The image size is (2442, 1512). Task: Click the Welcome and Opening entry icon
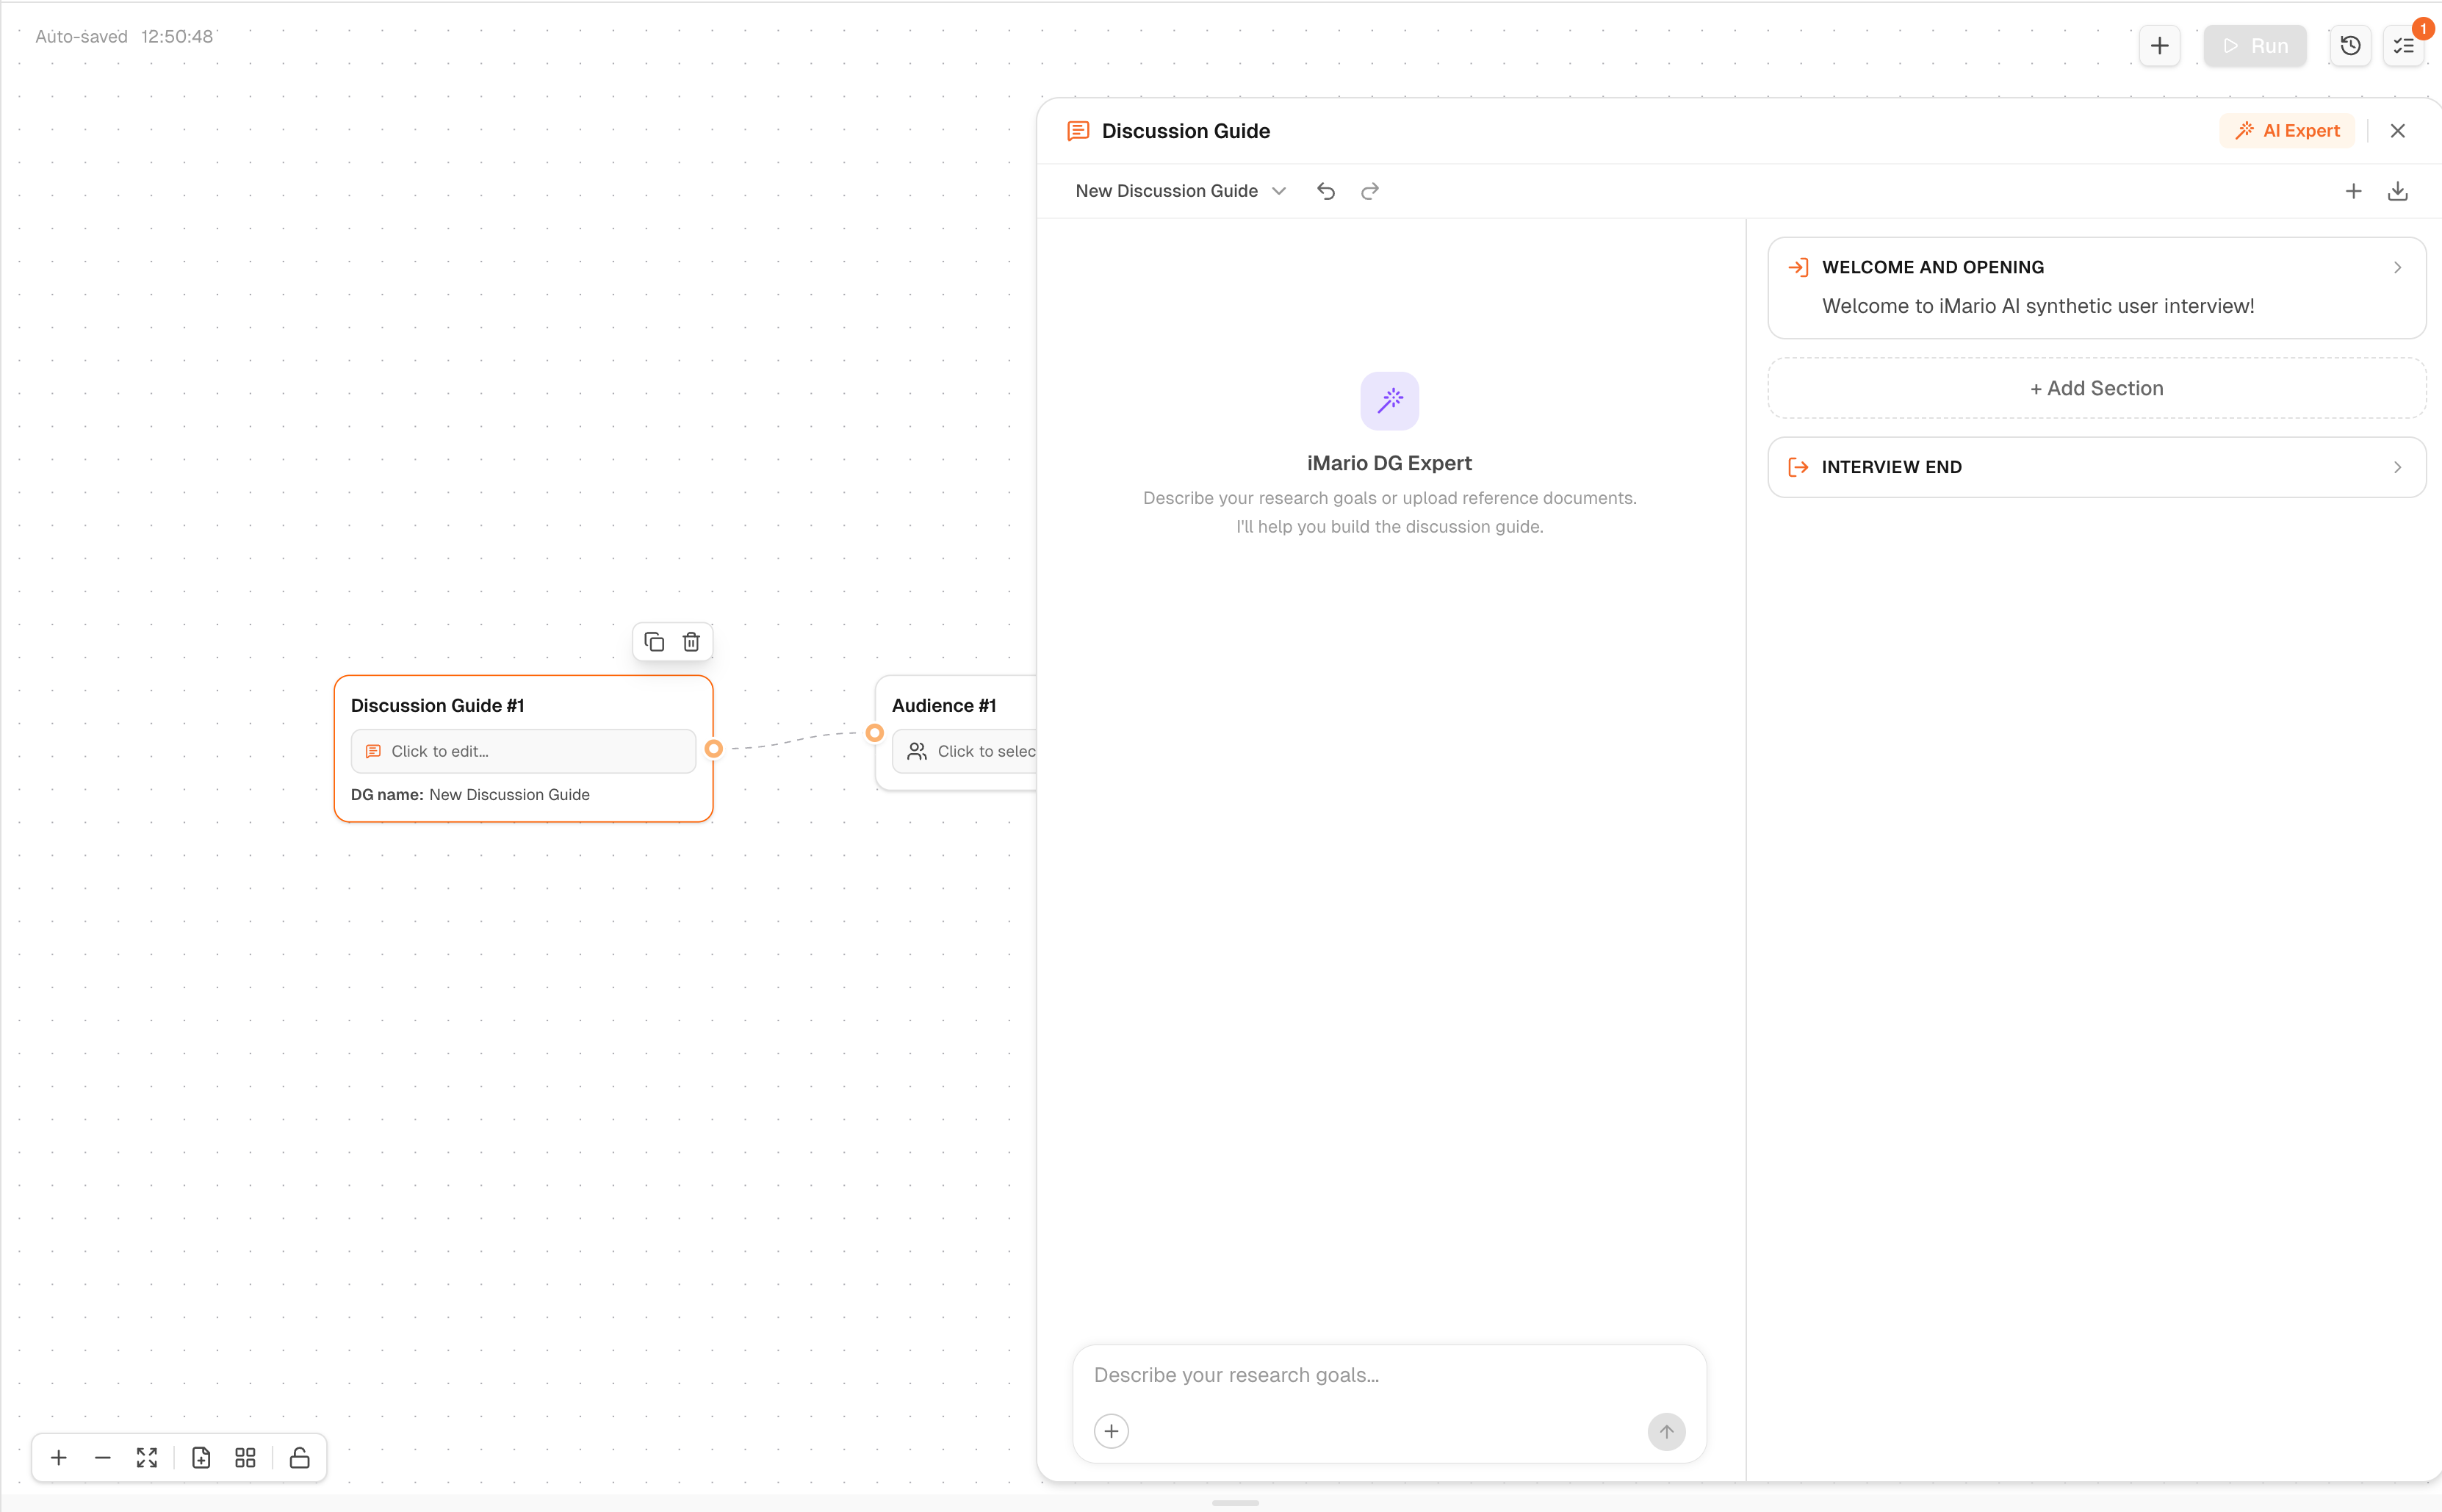(x=1798, y=267)
